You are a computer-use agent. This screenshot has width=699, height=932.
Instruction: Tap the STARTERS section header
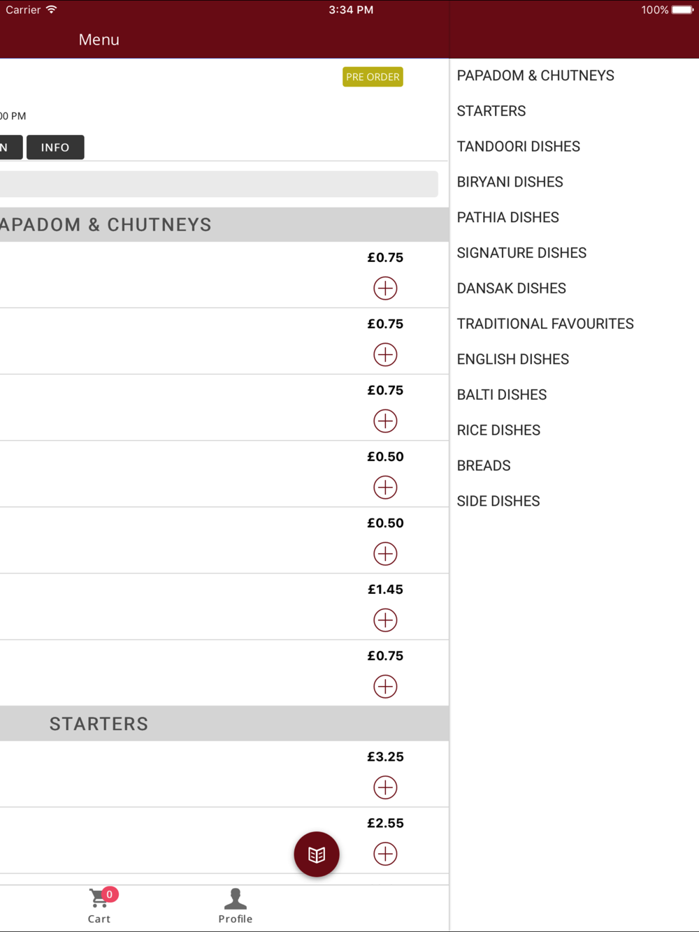224,724
